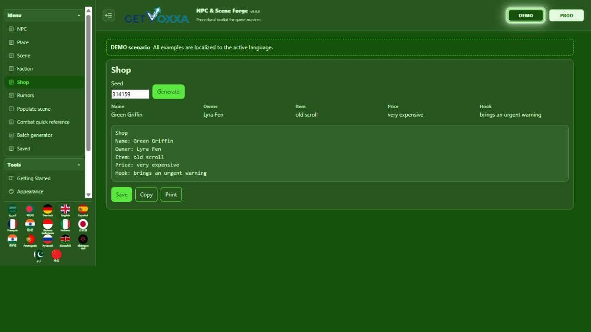Open NPC menu item
The image size is (591, 332).
point(44,29)
